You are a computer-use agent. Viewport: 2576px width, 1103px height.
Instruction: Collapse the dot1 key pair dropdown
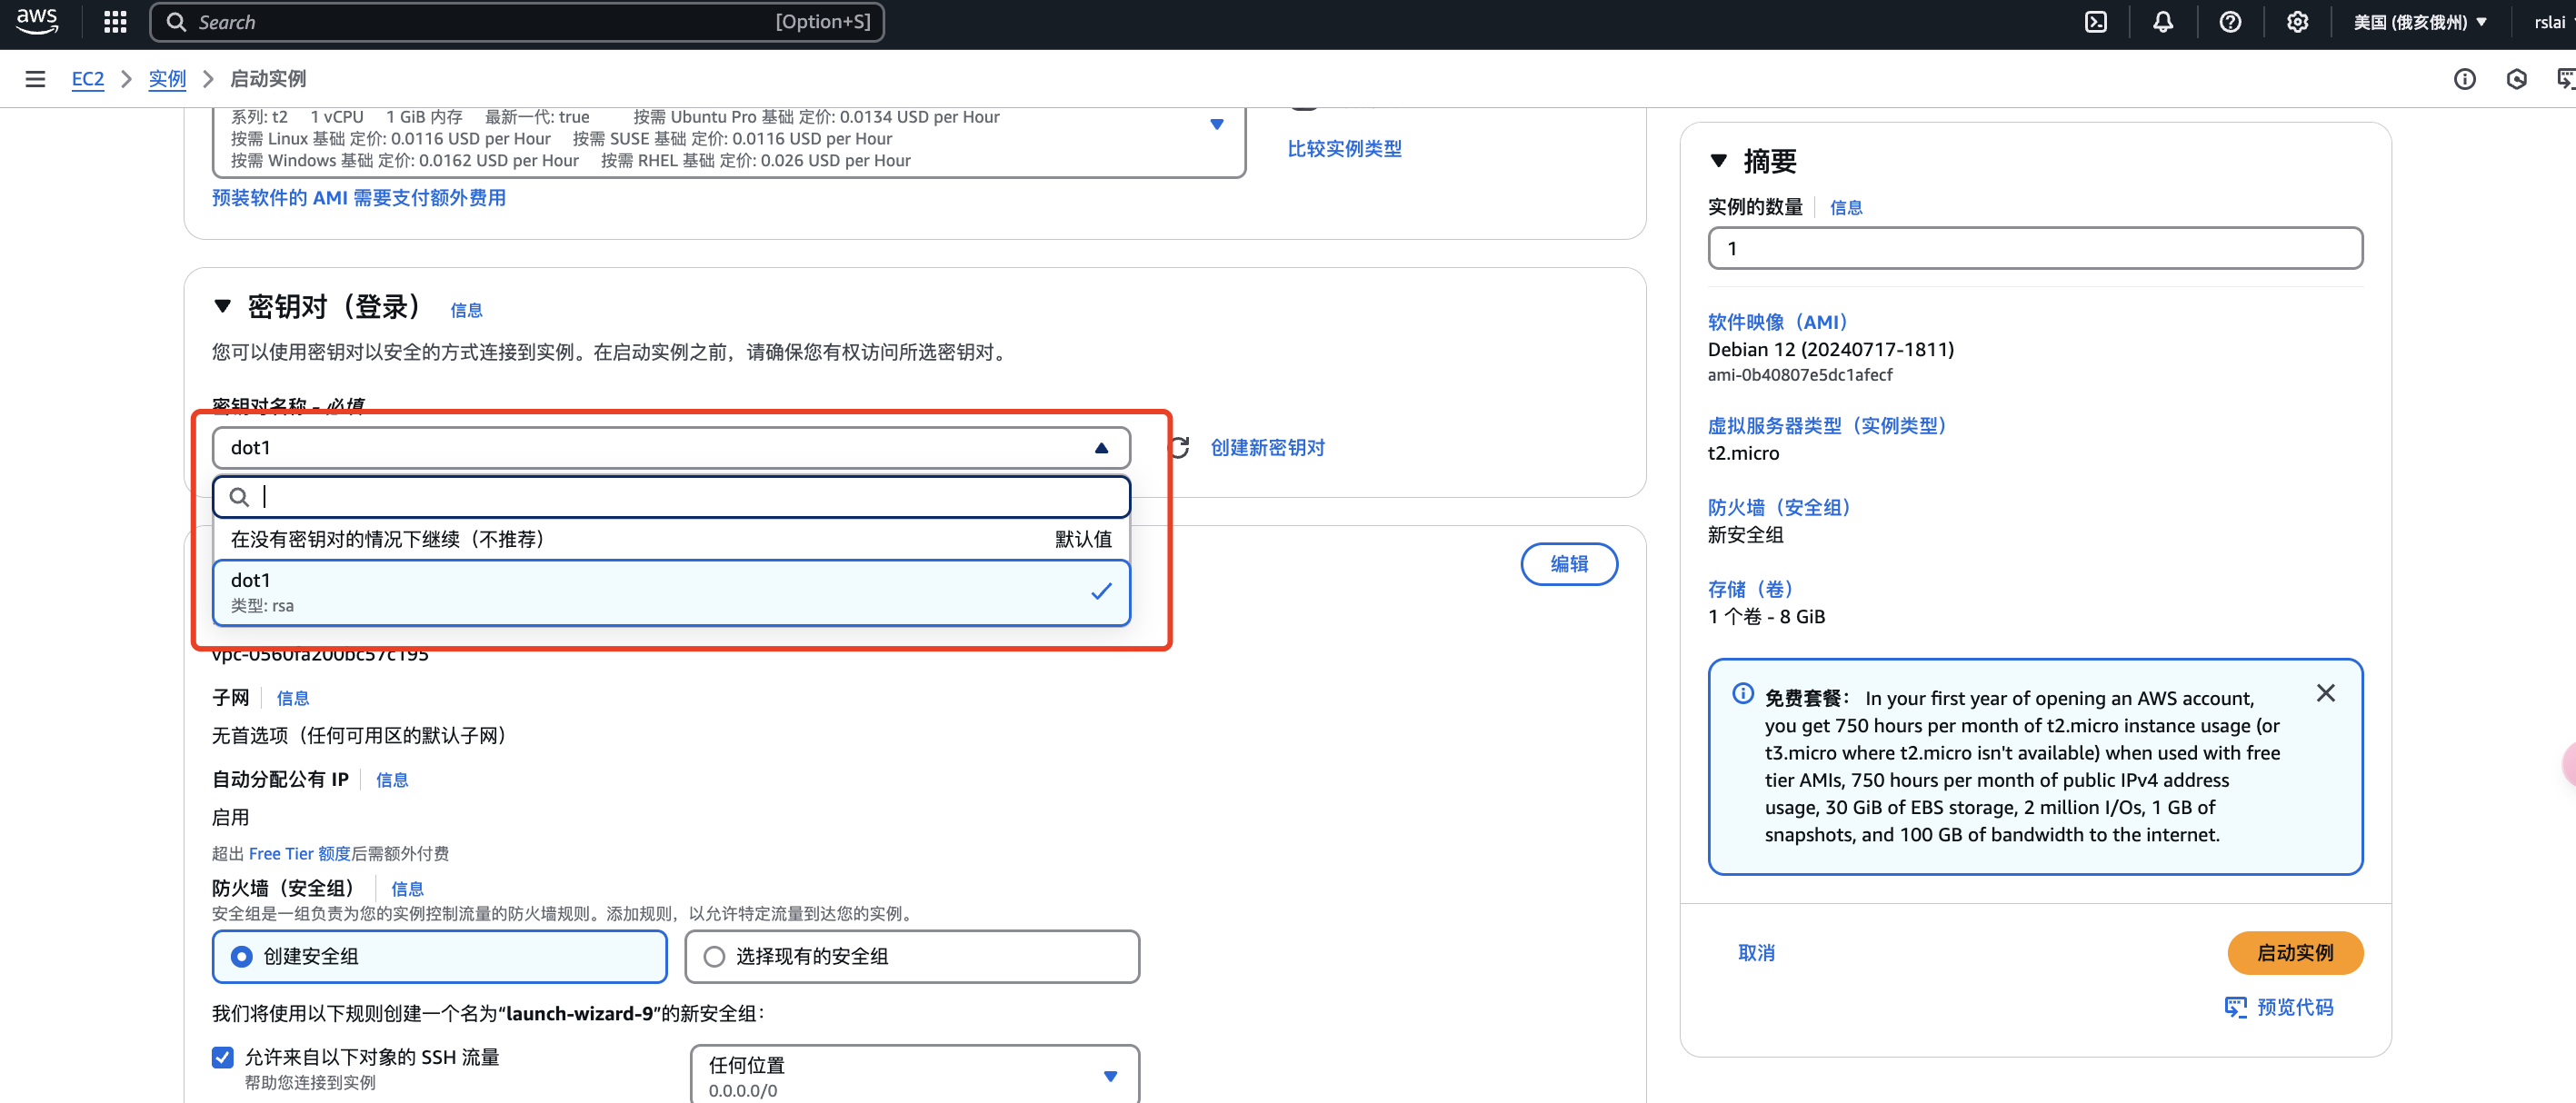pos(1100,448)
